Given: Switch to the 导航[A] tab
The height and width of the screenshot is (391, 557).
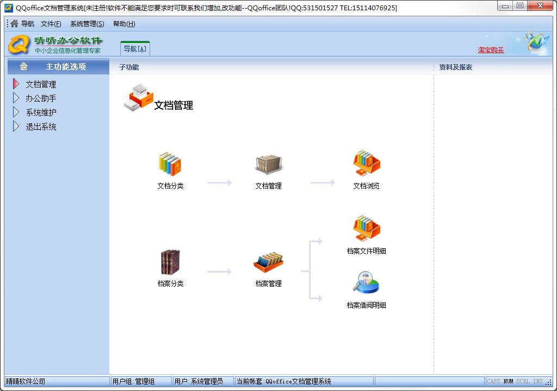Looking at the screenshot, I should click(135, 49).
